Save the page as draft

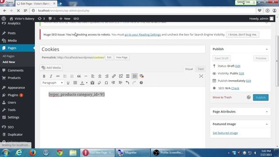tap(221, 58)
